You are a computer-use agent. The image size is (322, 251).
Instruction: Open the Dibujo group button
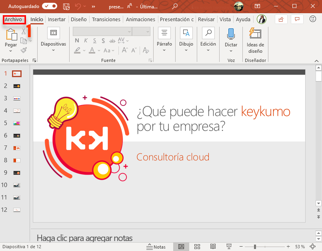(x=186, y=39)
